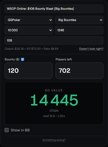Screen dimensions: 108x147
Task: Click the Bounty info icon
Action: (x=23, y=59)
